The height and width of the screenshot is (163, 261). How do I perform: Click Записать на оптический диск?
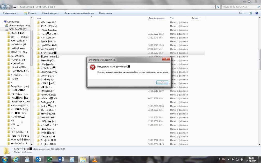(79, 13)
